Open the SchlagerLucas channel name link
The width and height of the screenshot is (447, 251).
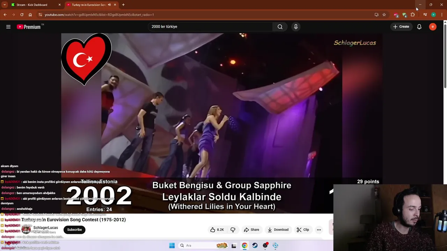(45, 228)
